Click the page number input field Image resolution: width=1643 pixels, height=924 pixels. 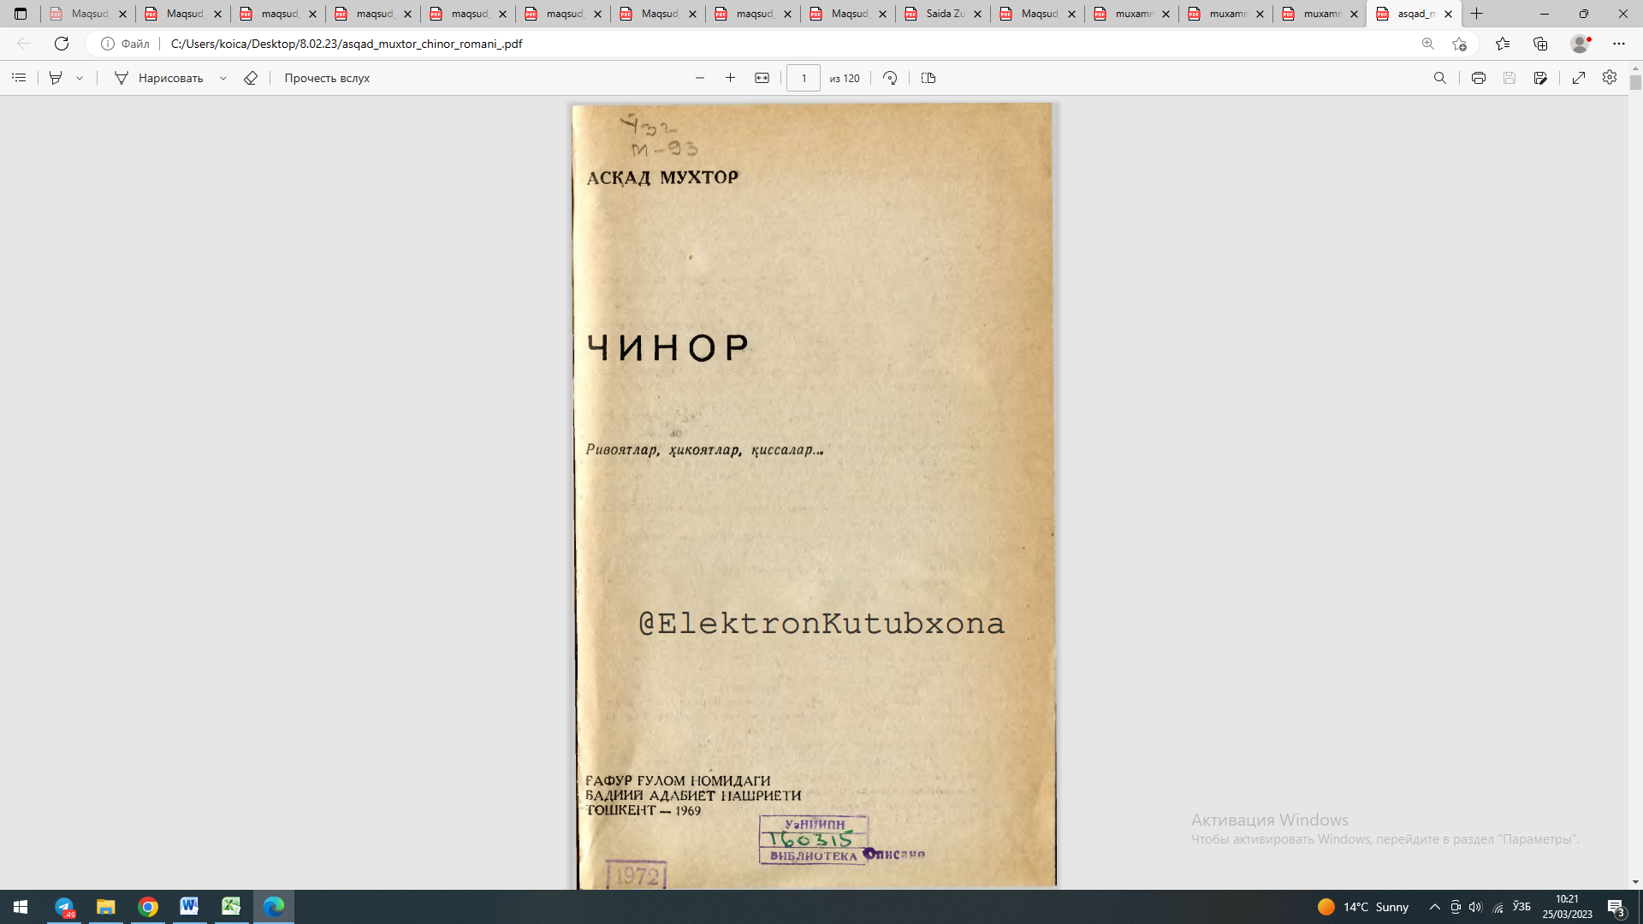(803, 78)
